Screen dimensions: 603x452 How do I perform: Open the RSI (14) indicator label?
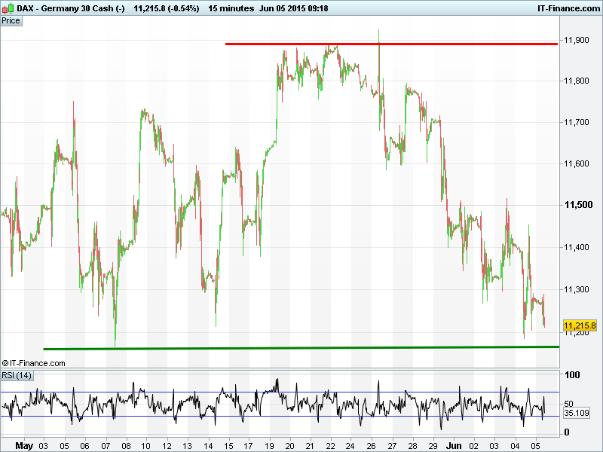click(17, 375)
